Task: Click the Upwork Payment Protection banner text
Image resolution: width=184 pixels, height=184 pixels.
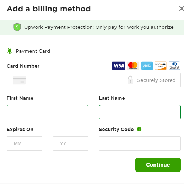Action: 99,27
